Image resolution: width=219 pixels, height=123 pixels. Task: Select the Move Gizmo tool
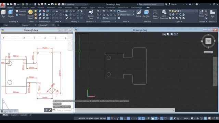[155, 14]
